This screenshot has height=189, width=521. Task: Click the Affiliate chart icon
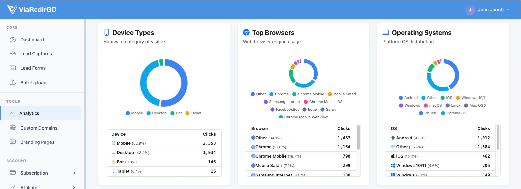[13, 187]
